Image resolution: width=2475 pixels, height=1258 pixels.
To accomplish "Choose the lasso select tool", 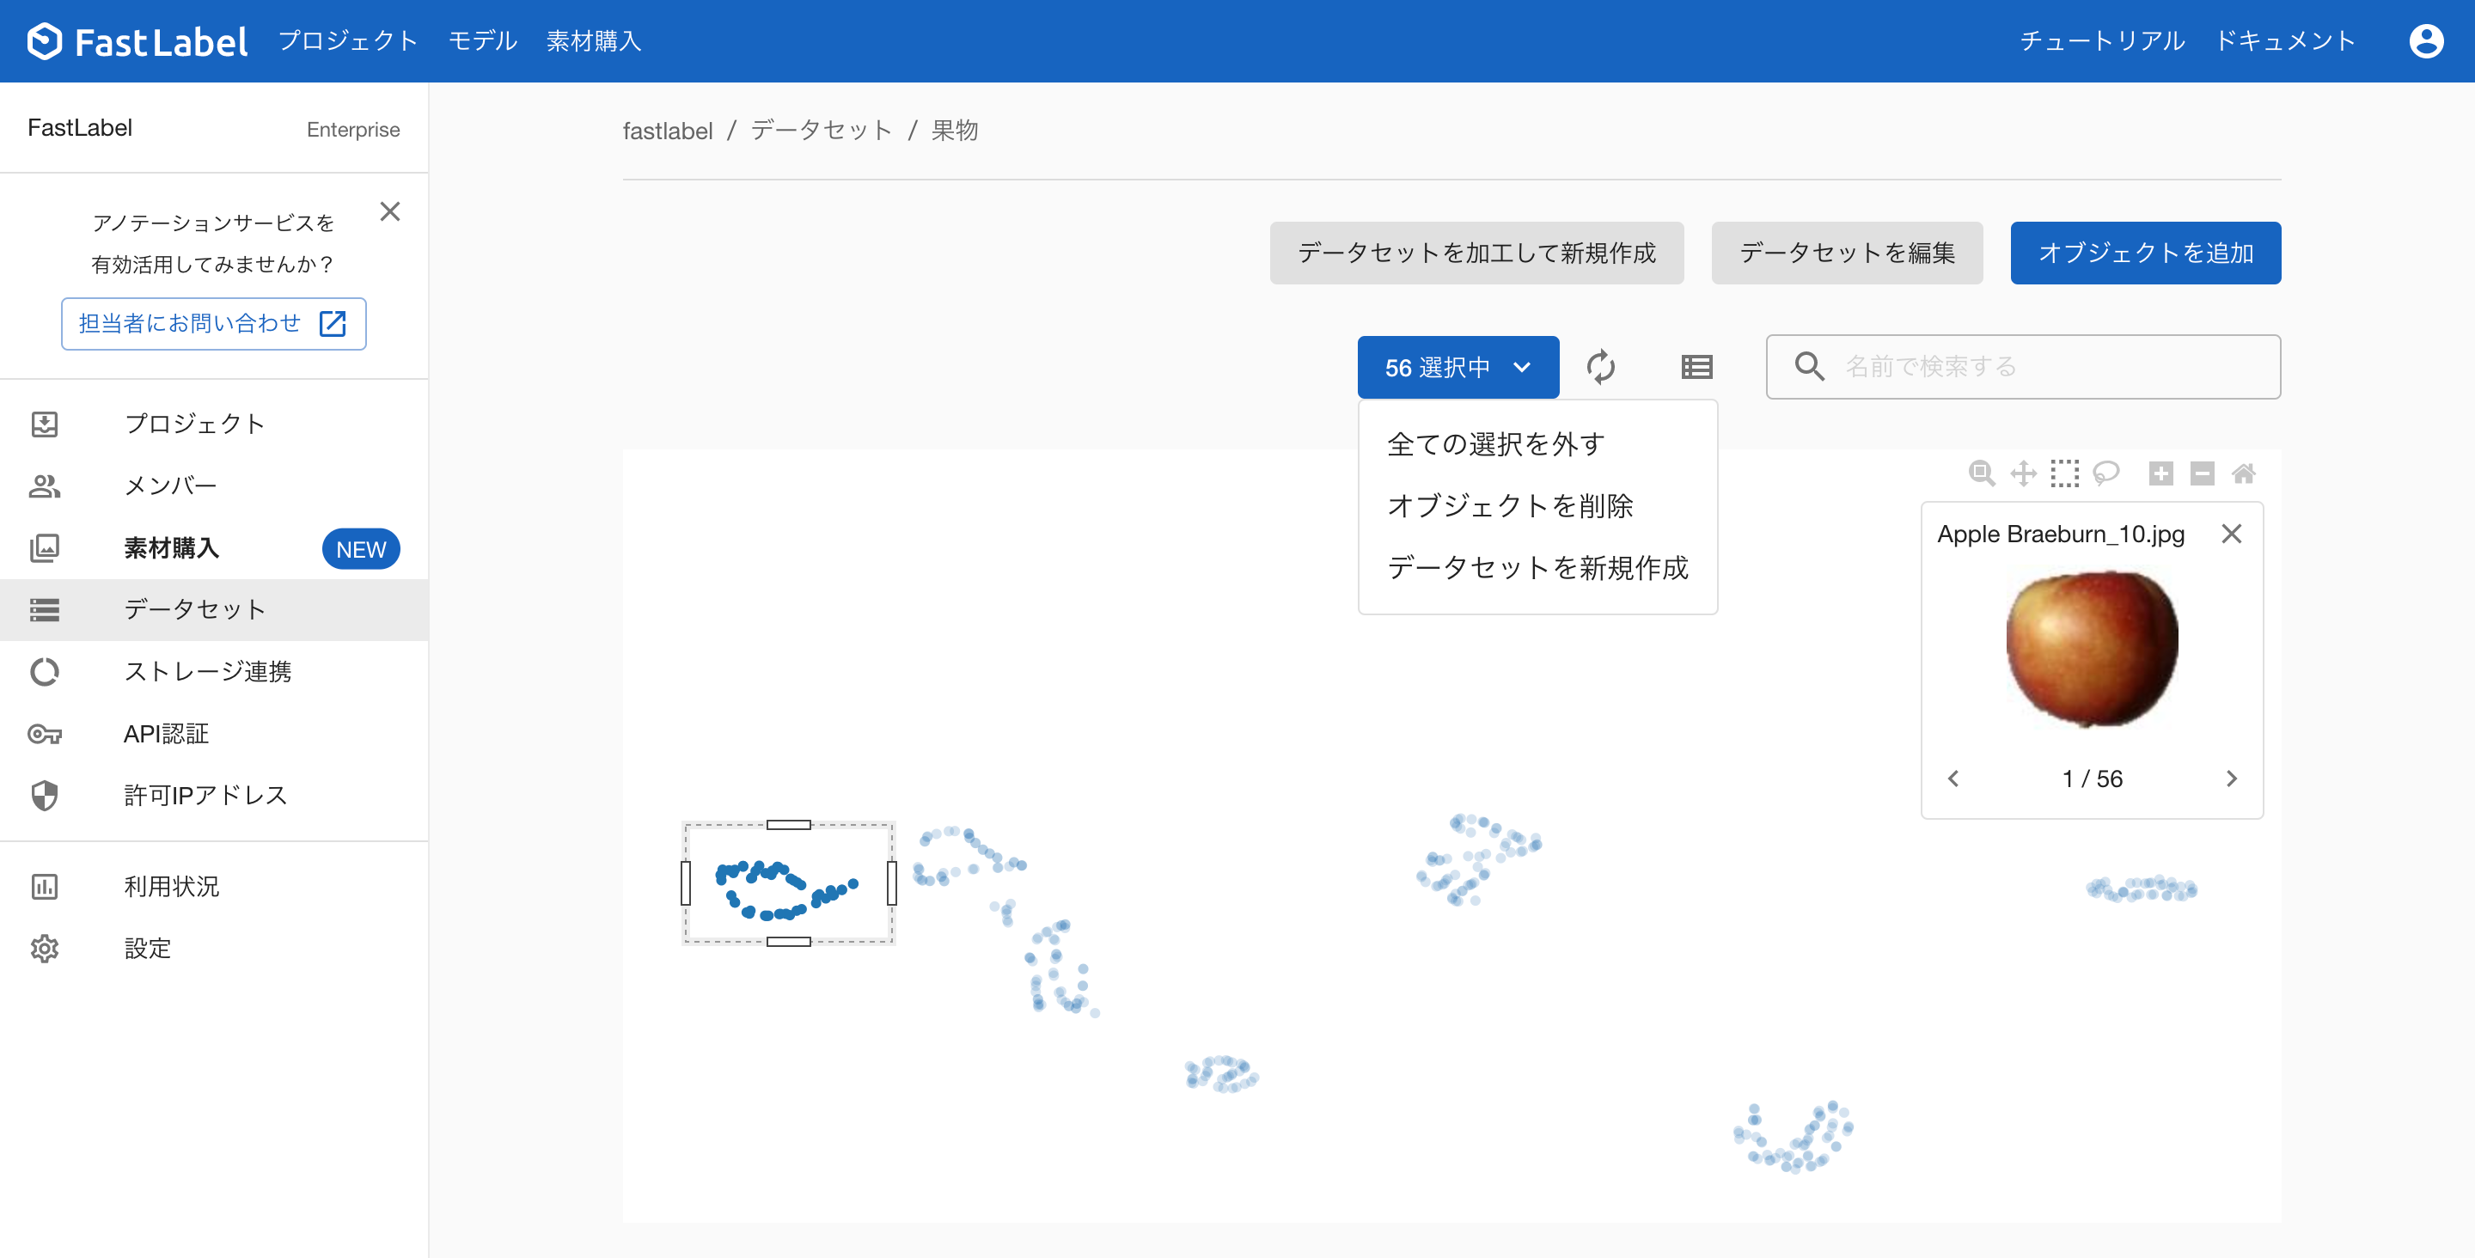I will (x=2105, y=473).
